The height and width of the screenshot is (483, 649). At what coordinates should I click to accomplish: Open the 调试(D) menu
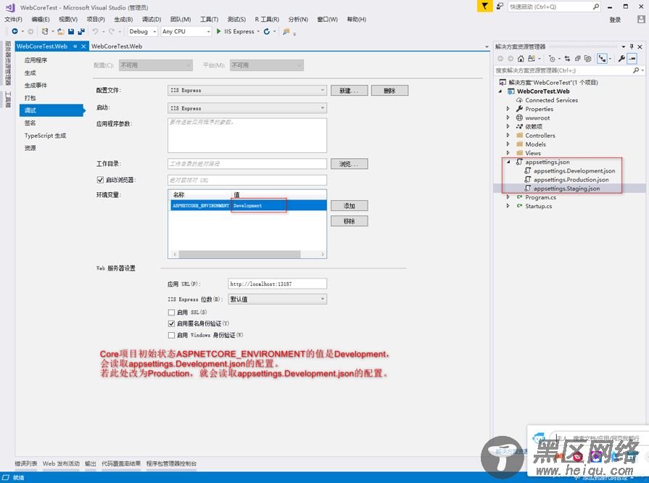point(152,20)
